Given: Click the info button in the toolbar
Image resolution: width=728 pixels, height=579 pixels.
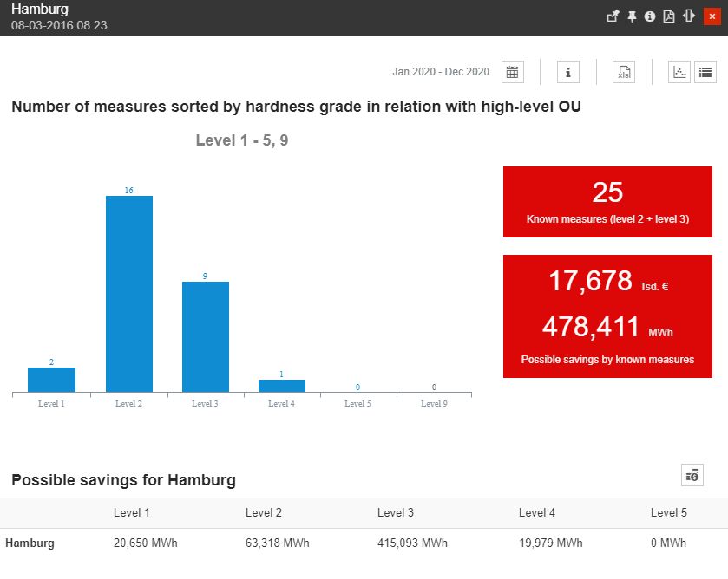Looking at the screenshot, I should (x=567, y=72).
